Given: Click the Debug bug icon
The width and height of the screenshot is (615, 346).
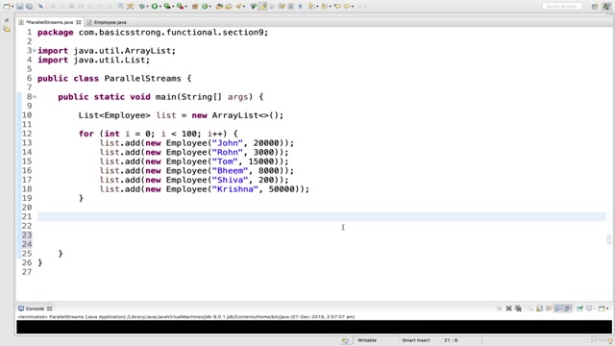Looking at the screenshot, I should [141, 7].
